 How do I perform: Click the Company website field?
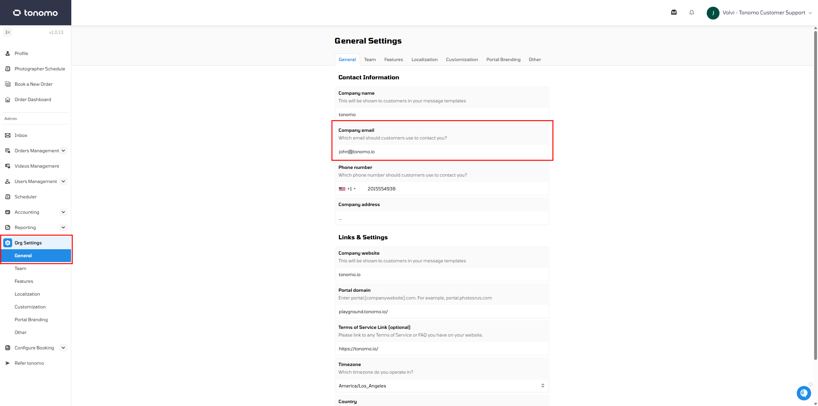pyautogui.click(x=442, y=275)
